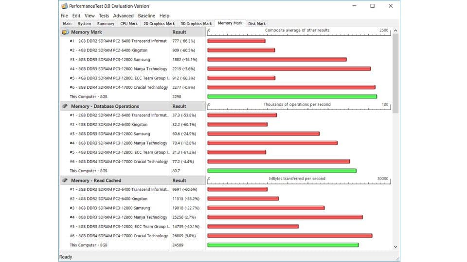This screenshot has width=467, height=262.
Task: Select result value 19018 (-22.7%)
Action: 186,208
